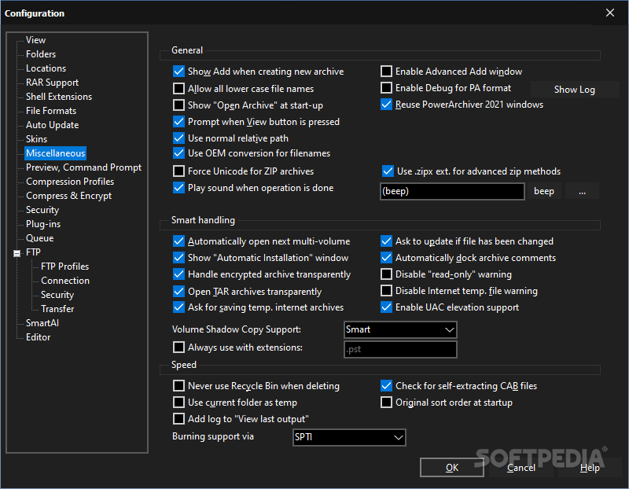629x489 pixels.
Task: Open Help for this dialog
Action: click(590, 468)
